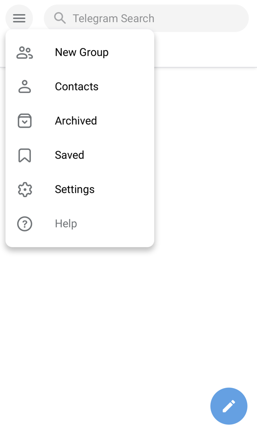257x434 pixels.
Task: Select the Help menu entry
Action: coord(66,224)
